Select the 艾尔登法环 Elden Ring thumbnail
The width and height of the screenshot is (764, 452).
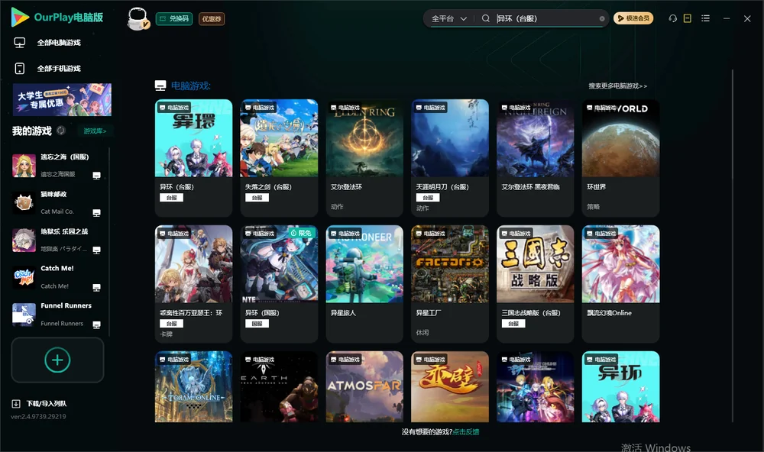coord(364,138)
